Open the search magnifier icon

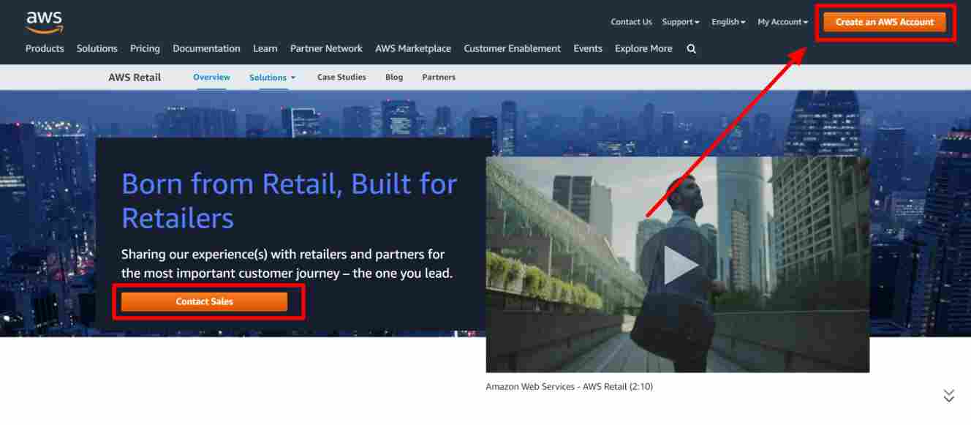click(x=692, y=49)
